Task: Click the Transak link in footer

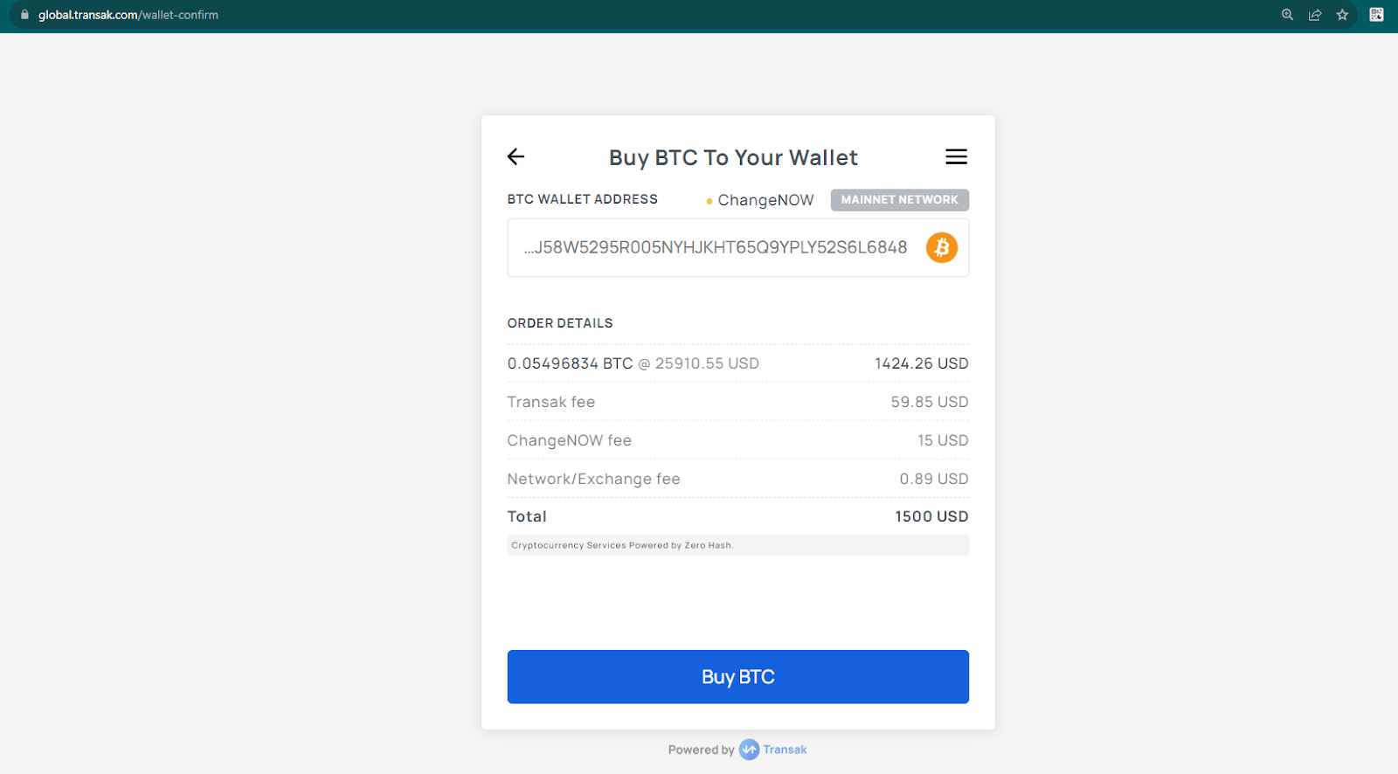Action: (x=785, y=750)
